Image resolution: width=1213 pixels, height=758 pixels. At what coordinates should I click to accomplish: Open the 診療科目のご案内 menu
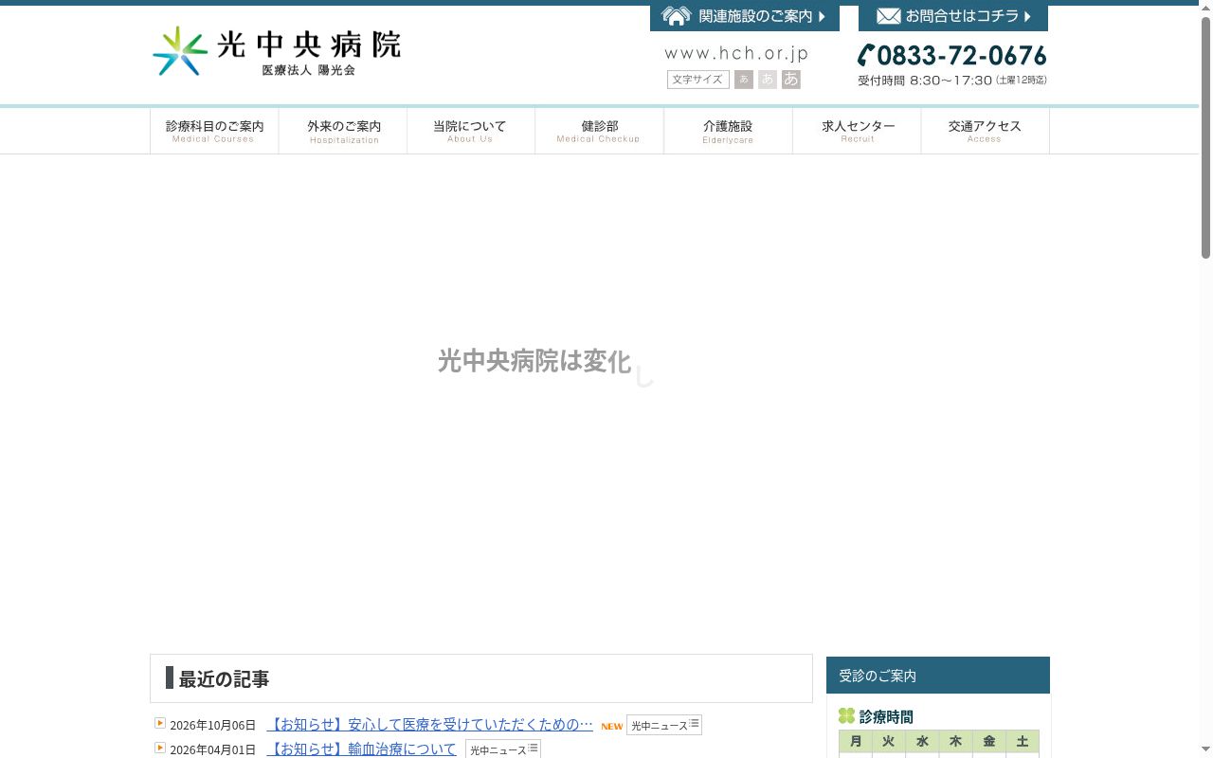pos(214,131)
